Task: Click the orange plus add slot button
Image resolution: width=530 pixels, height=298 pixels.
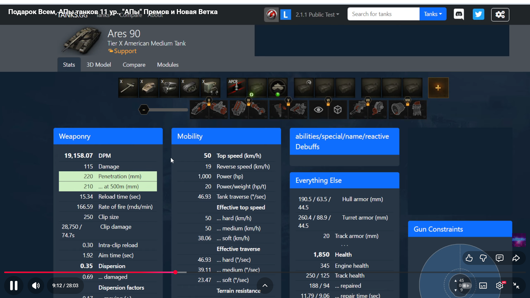Action: click(x=438, y=88)
